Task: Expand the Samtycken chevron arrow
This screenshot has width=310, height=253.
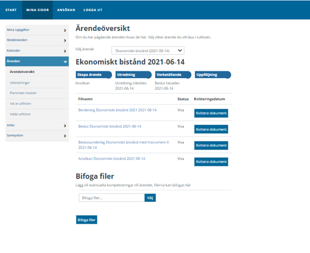Action: 65,136
